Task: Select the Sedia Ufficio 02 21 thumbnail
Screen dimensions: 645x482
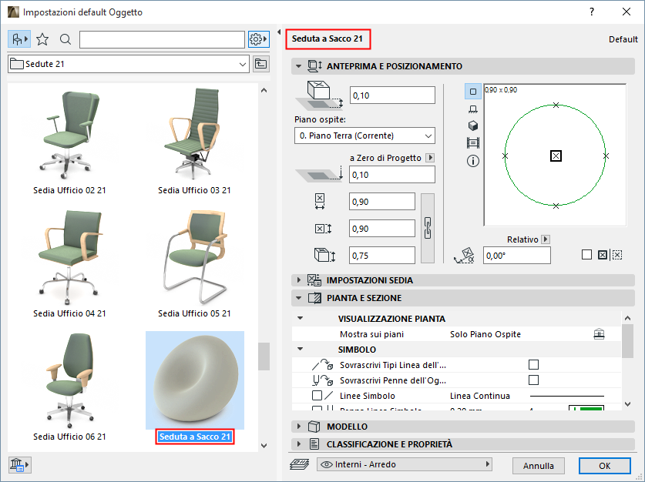Action: point(69,136)
